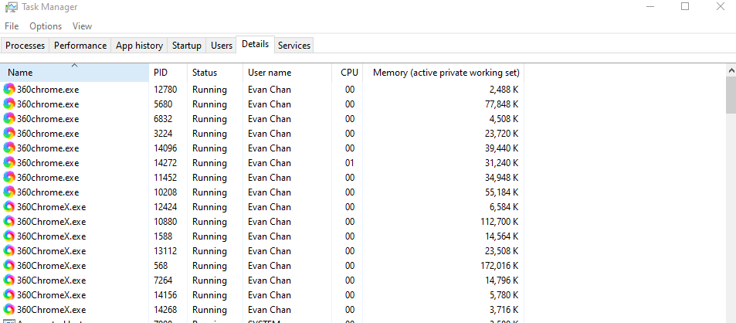Click CPU value 01 of PID 14272
The width and height of the screenshot is (736, 323).
pos(350,163)
